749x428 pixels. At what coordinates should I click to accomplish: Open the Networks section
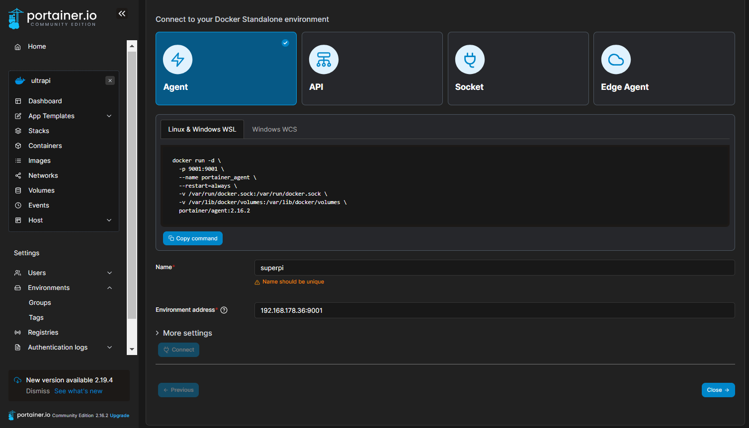[42, 175]
